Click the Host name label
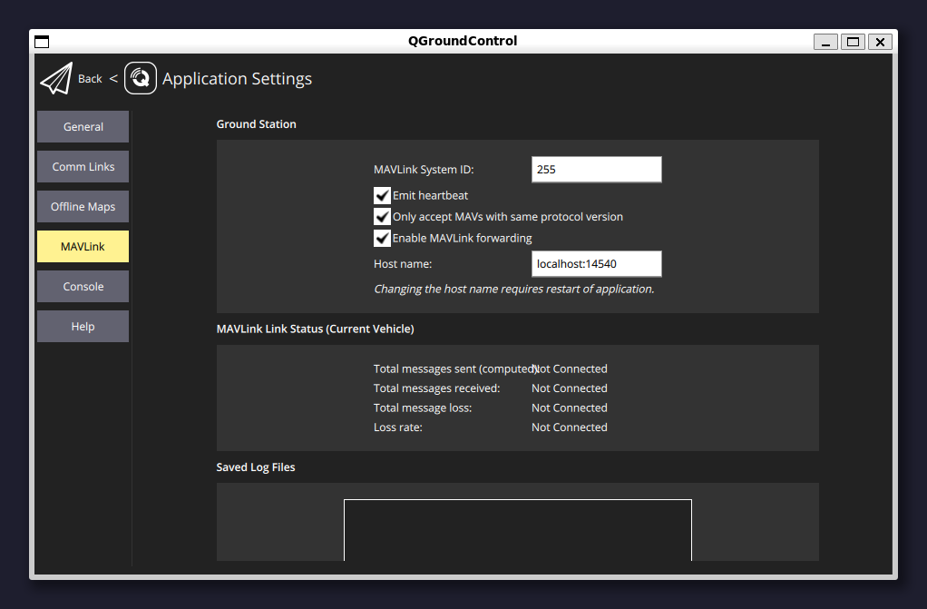Viewport: 927px width, 609px height. [x=403, y=264]
